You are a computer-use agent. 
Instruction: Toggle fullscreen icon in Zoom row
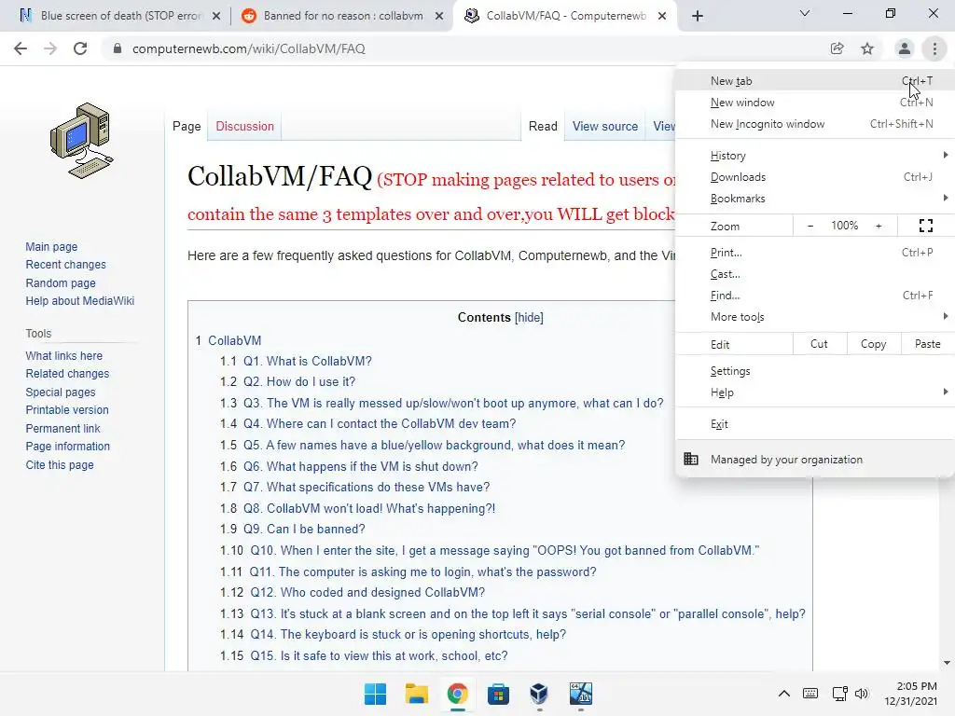click(x=926, y=226)
